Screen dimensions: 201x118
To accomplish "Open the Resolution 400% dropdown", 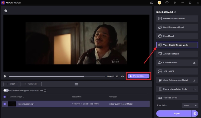I will pos(190,105).
